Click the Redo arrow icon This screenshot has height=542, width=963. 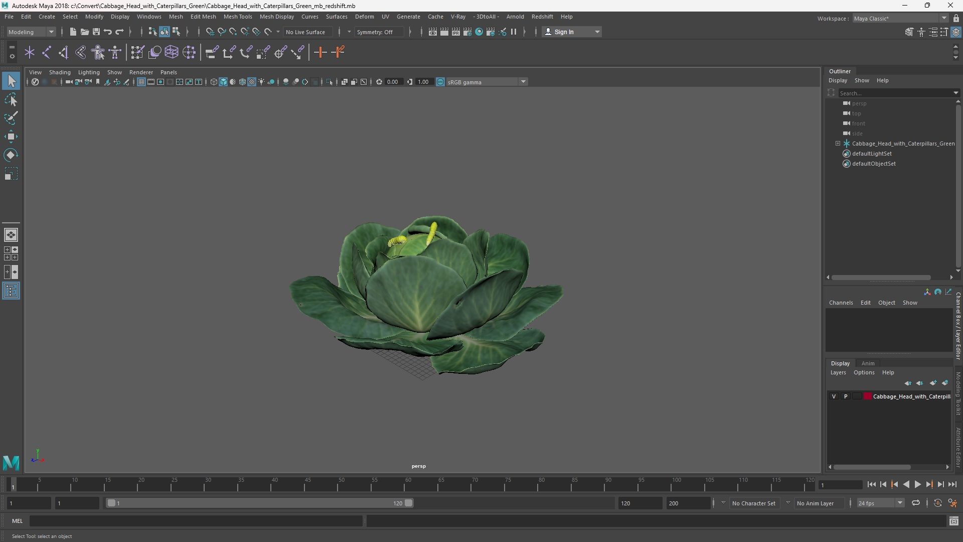click(x=119, y=32)
